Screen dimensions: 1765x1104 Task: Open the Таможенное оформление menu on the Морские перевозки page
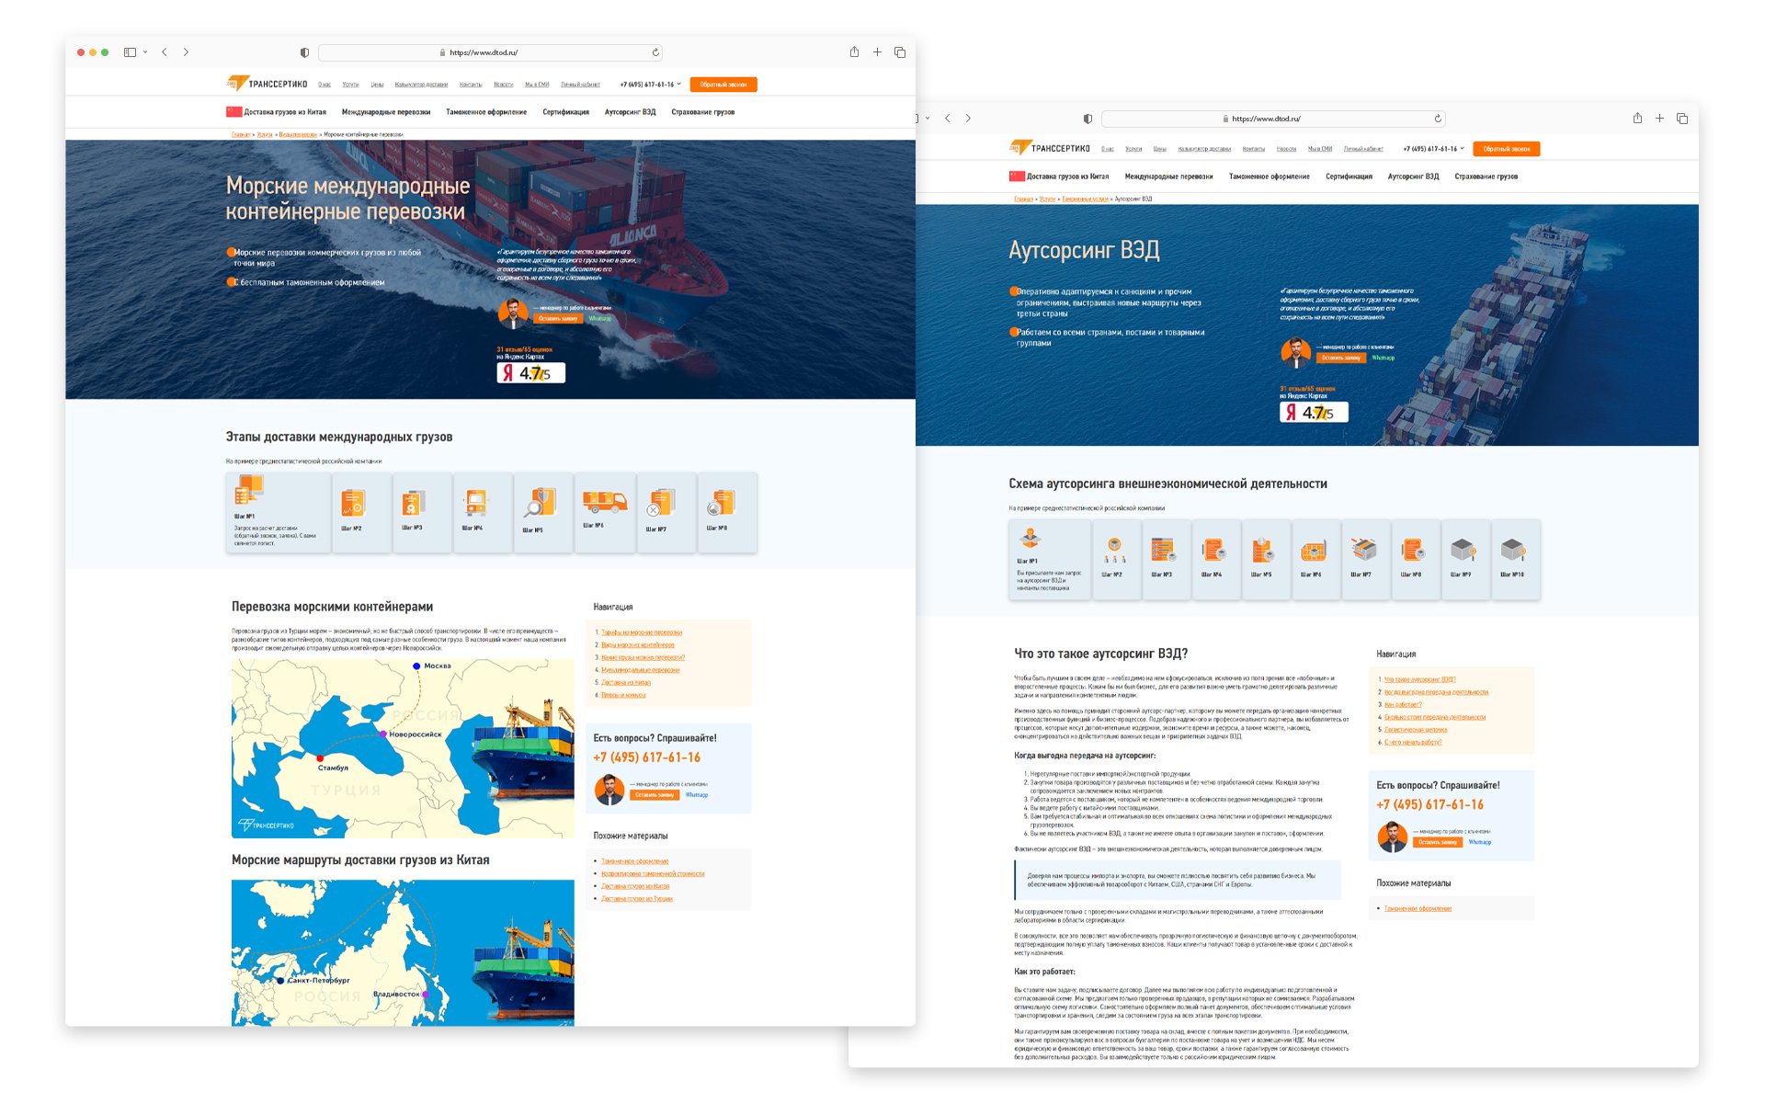[485, 112]
